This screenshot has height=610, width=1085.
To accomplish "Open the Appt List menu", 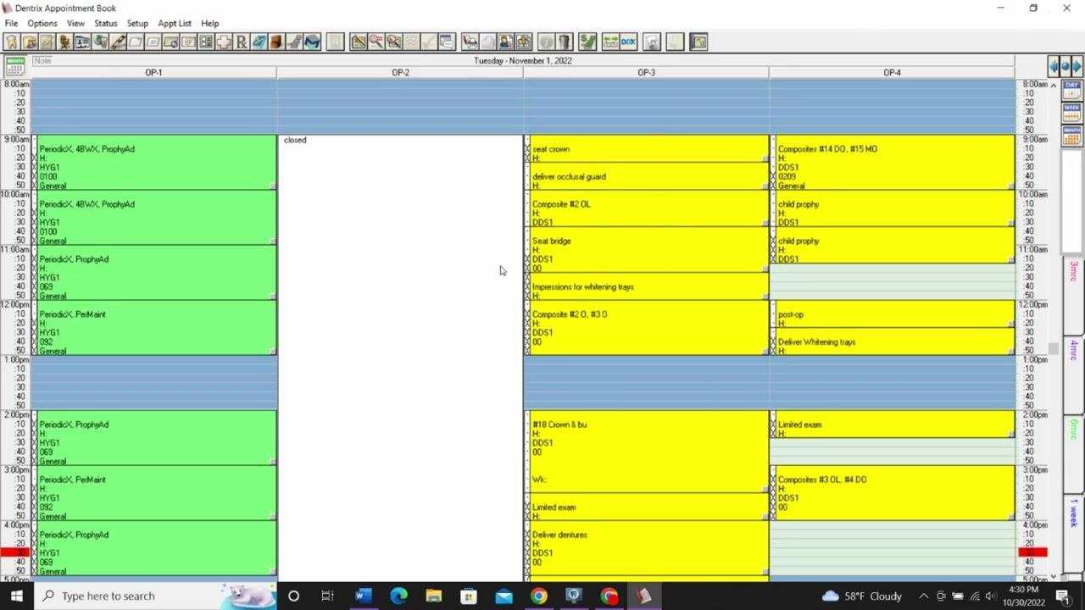I will [x=175, y=24].
